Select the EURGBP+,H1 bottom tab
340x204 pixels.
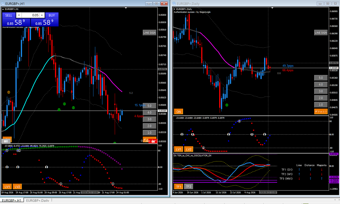(x=12, y=200)
